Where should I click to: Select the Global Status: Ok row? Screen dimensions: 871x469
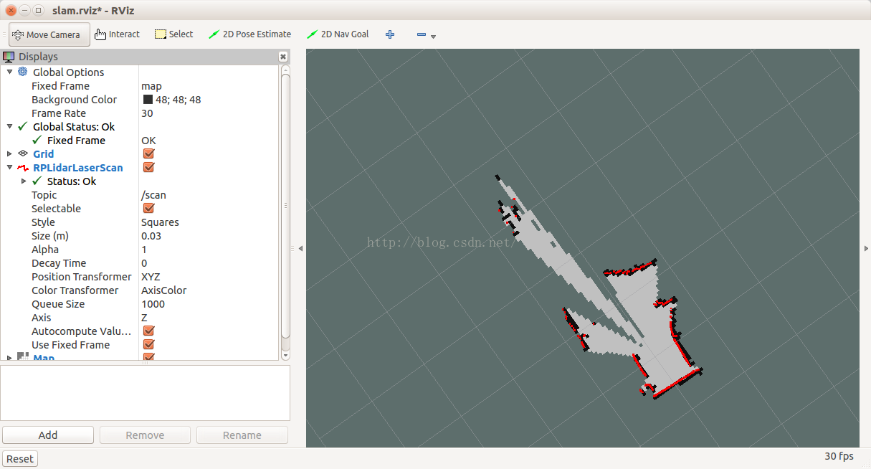click(x=74, y=126)
